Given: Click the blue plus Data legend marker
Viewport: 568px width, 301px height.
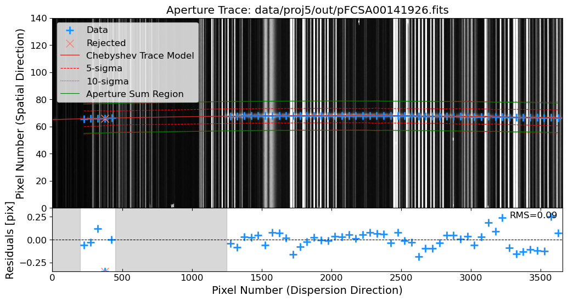Looking at the screenshot, I should (70, 30).
